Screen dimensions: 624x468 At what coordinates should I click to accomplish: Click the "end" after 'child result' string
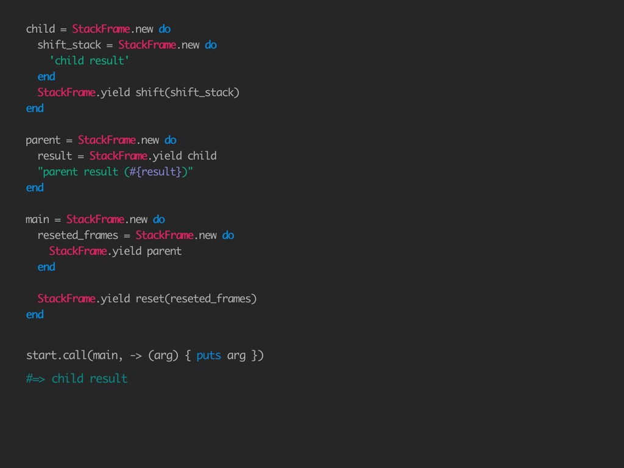[46, 76]
